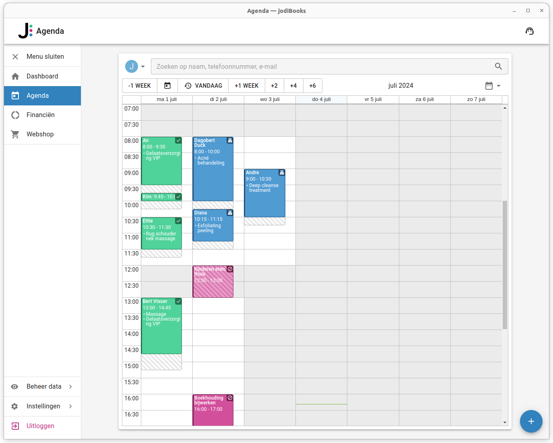Click Uitloggen to log out
This screenshot has width=553, height=443.
pos(42,426)
